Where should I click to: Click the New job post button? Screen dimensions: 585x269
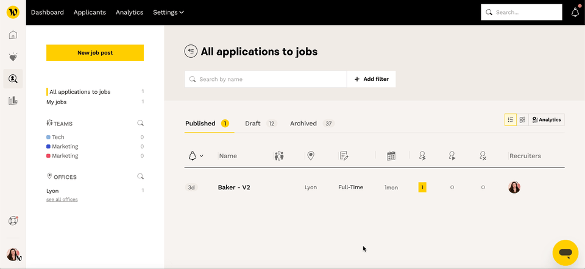(95, 53)
